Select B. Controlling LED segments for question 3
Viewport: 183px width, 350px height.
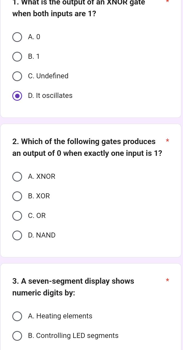pos(17,336)
